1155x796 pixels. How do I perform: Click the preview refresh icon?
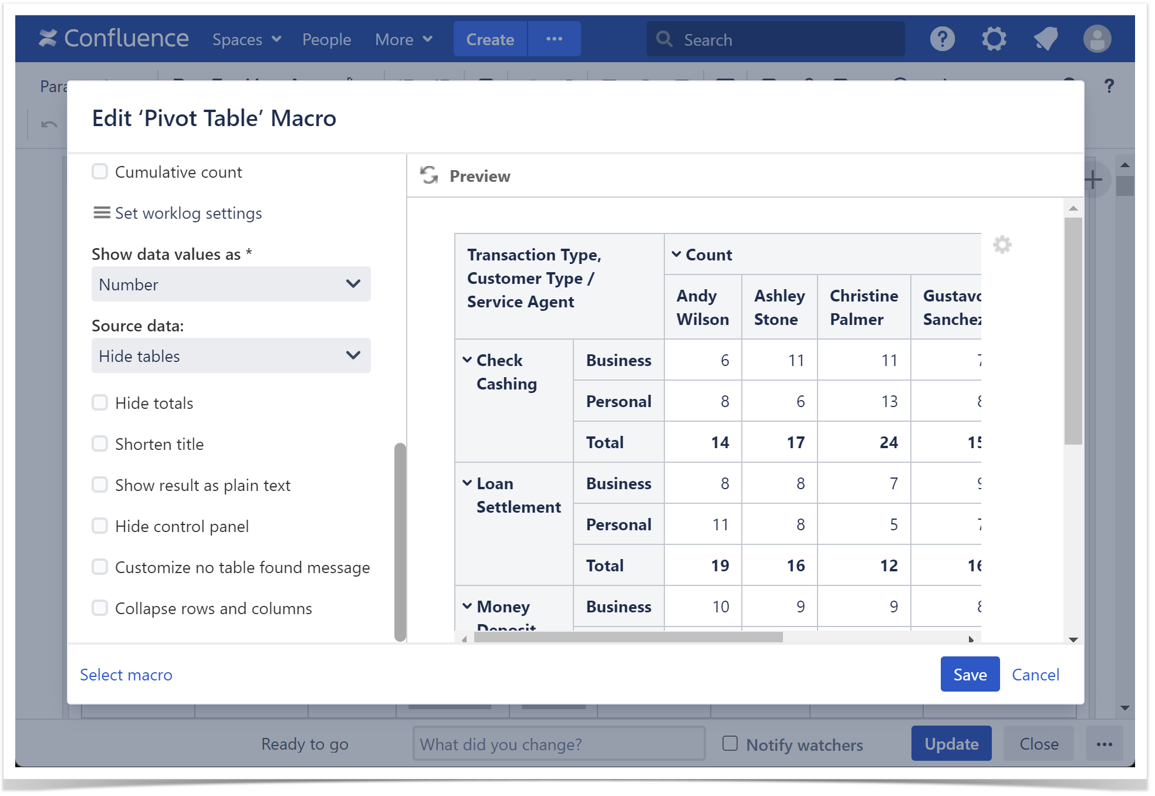coord(429,175)
